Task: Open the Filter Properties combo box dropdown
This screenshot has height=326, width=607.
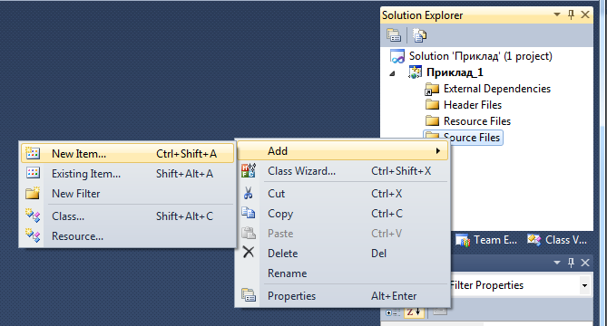Action: click(584, 285)
